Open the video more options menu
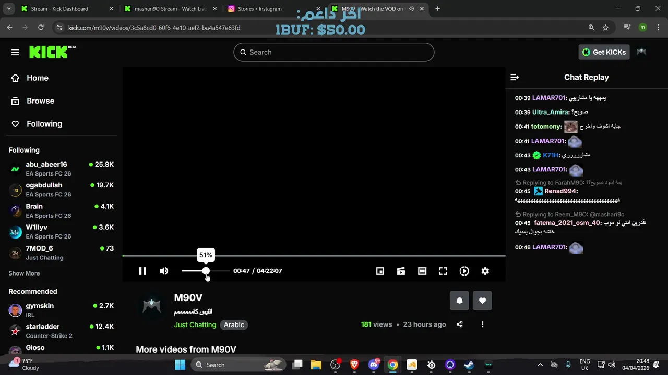Image resolution: width=668 pixels, height=375 pixels. [x=482, y=324]
